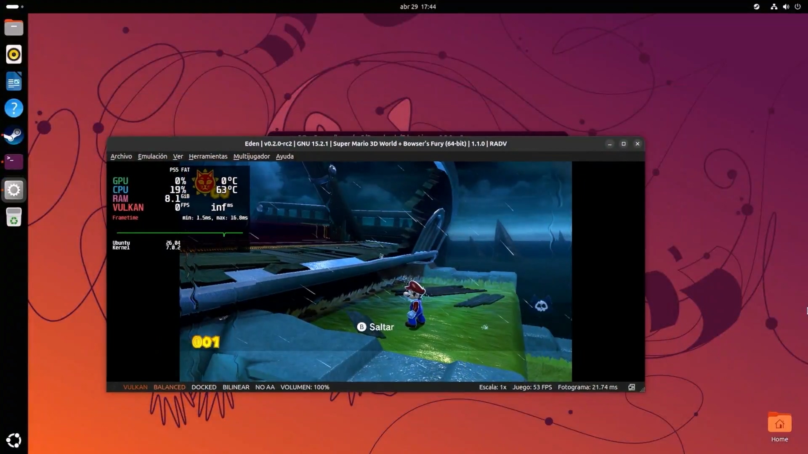Open the Files app in the dock

(x=14, y=28)
